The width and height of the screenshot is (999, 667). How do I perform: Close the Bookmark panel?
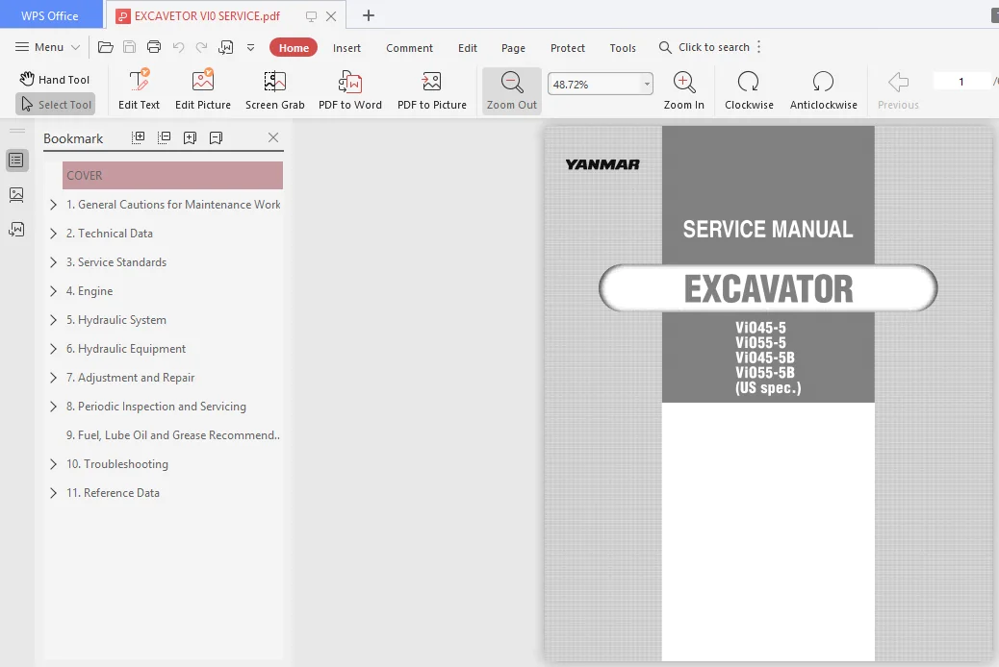click(x=273, y=137)
